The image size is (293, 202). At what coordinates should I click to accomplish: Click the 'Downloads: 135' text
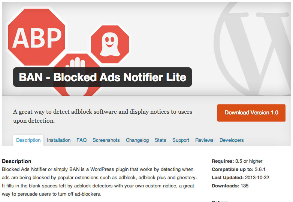tap(230, 186)
